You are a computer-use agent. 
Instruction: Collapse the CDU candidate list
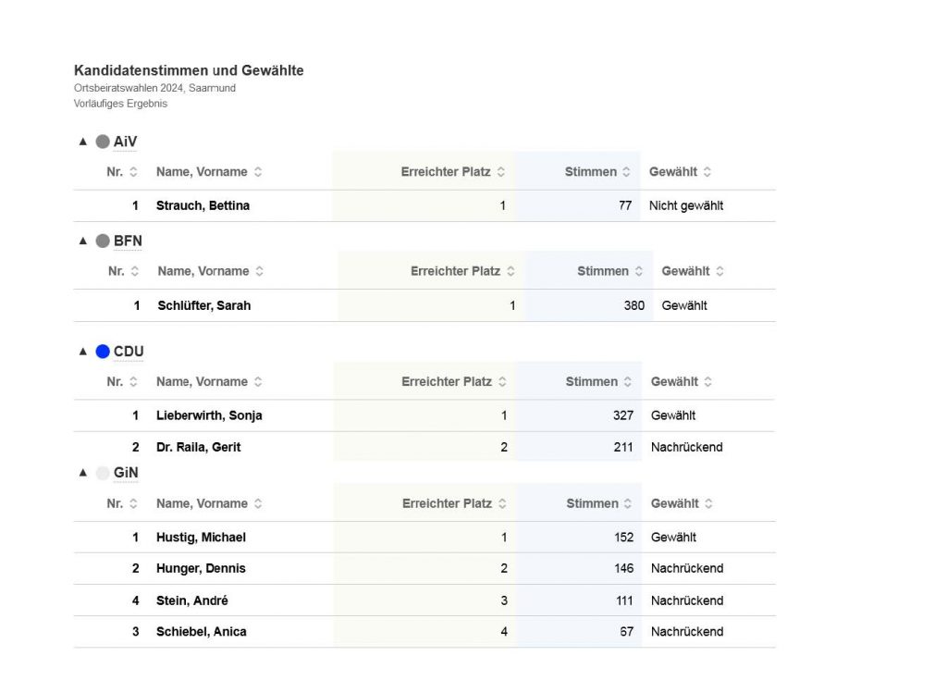pyautogui.click(x=83, y=352)
